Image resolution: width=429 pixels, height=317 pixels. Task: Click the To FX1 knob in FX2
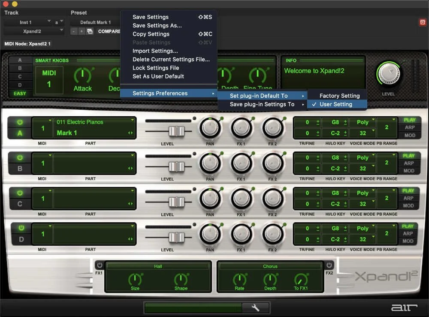(x=301, y=279)
